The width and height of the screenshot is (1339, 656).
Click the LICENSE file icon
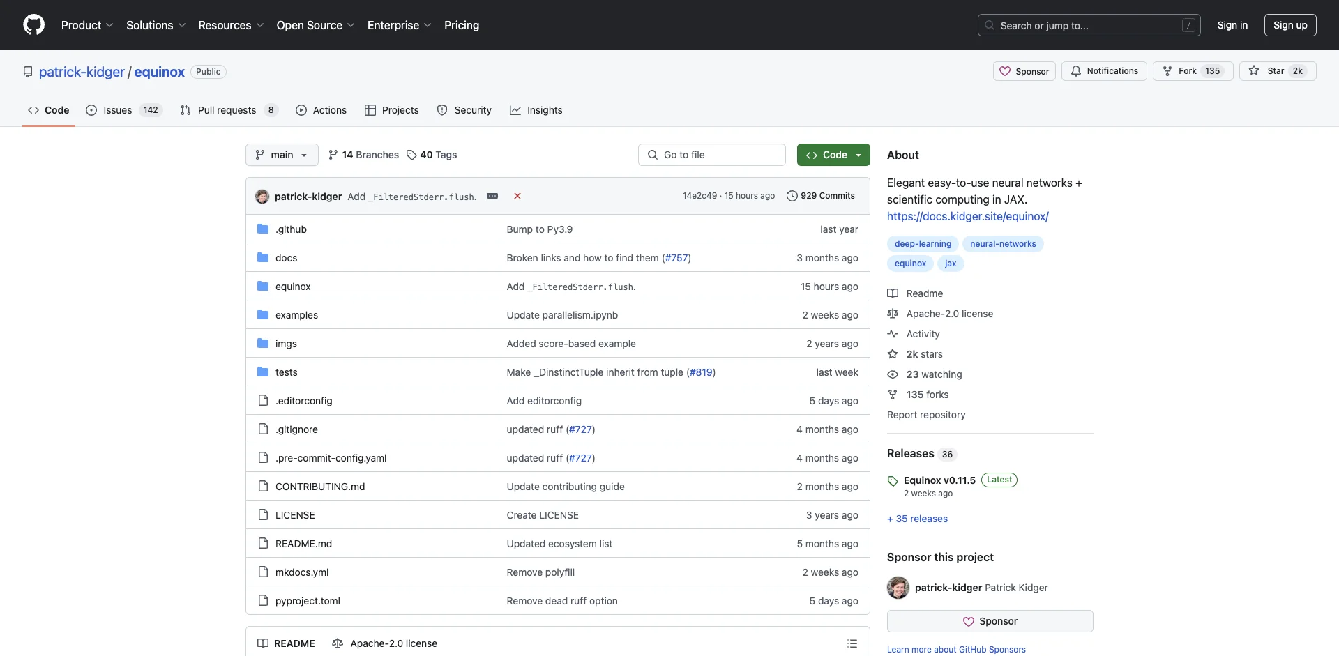tap(263, 515)
